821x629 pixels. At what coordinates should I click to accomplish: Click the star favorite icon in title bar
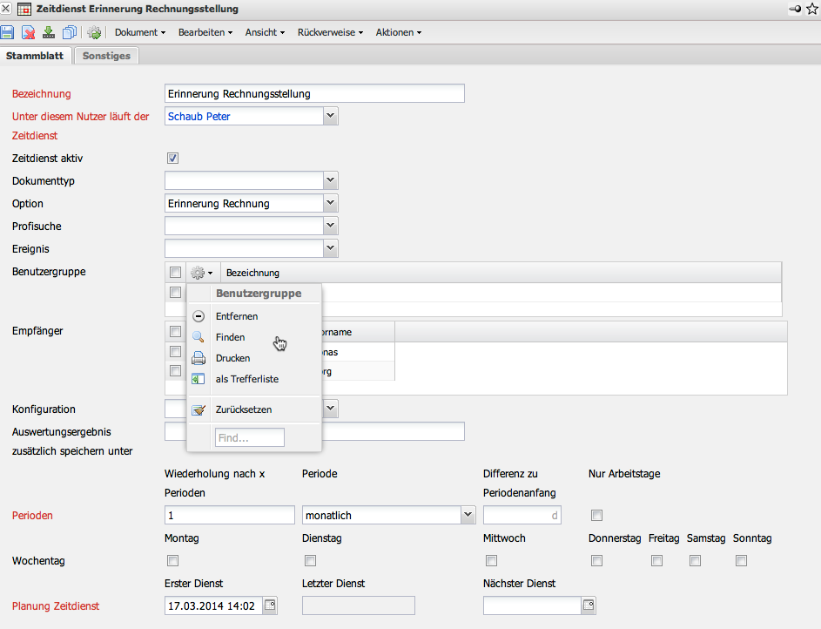tap(811, 9)
